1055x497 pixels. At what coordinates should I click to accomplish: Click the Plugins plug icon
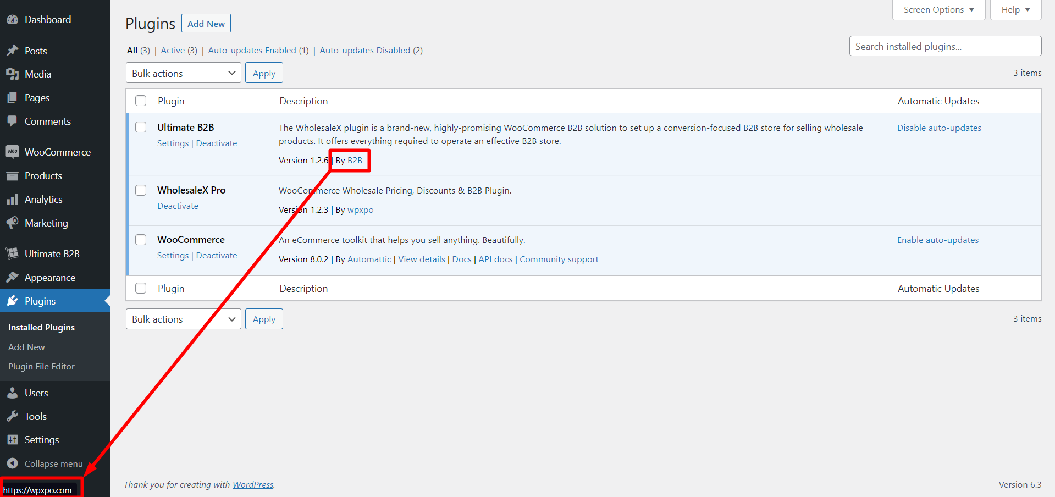pos(12,301)
